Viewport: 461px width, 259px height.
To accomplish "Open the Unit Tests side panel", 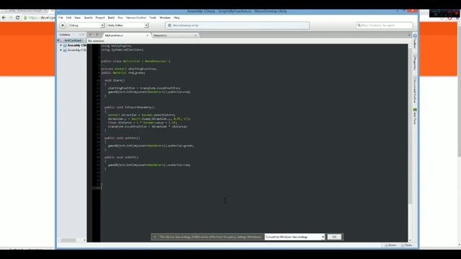I will point(415,117).
